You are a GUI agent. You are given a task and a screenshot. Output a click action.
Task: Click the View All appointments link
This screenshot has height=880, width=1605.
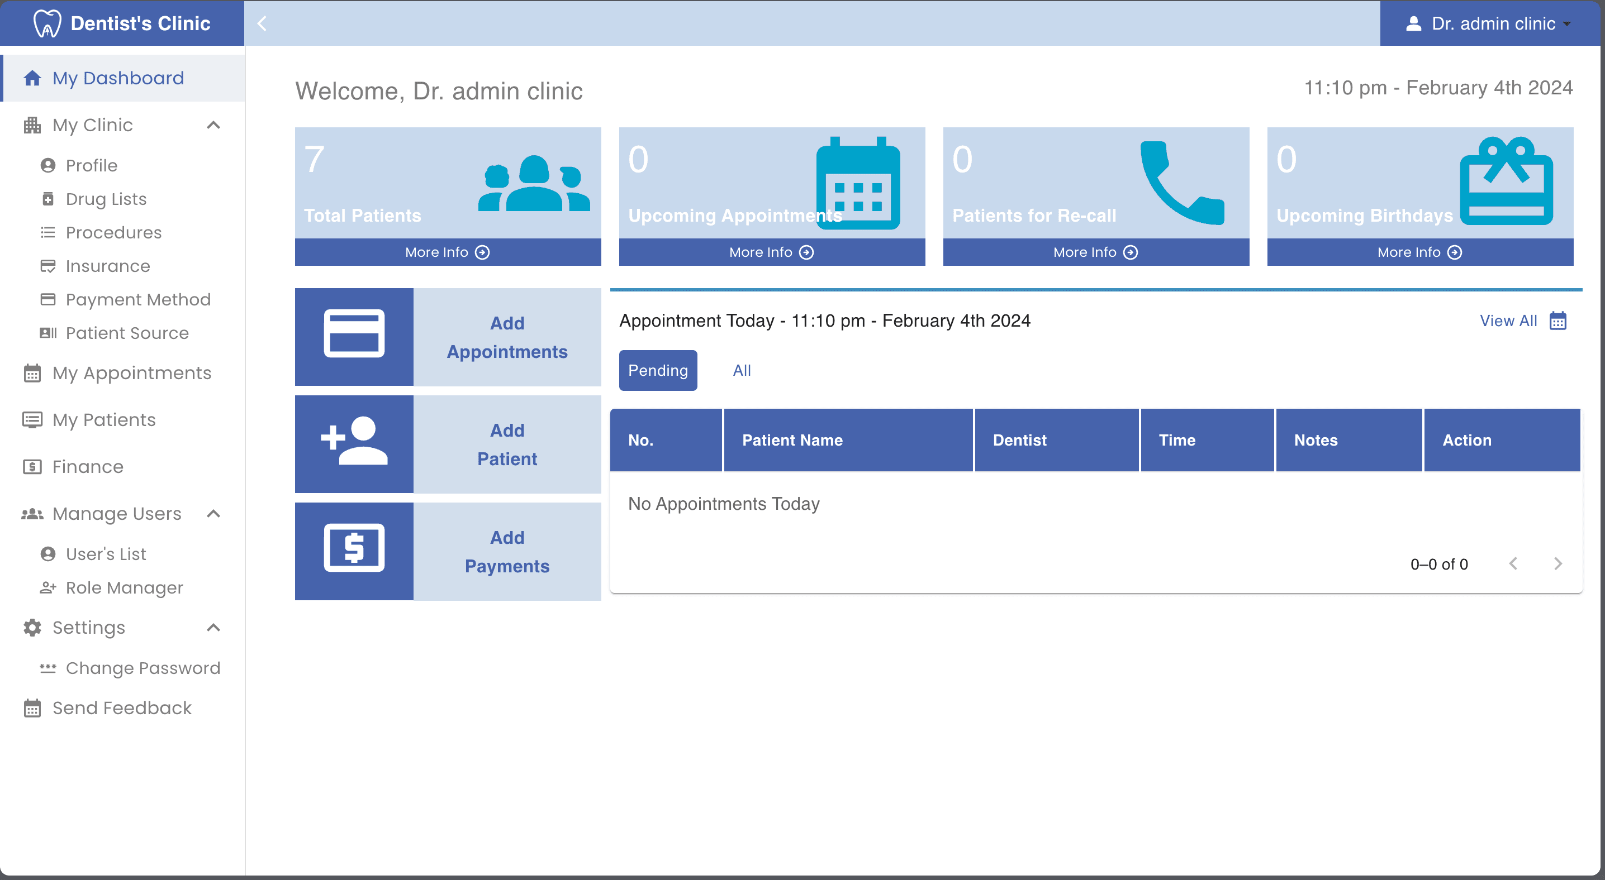pyautogui.click(x=1508, y=321)
